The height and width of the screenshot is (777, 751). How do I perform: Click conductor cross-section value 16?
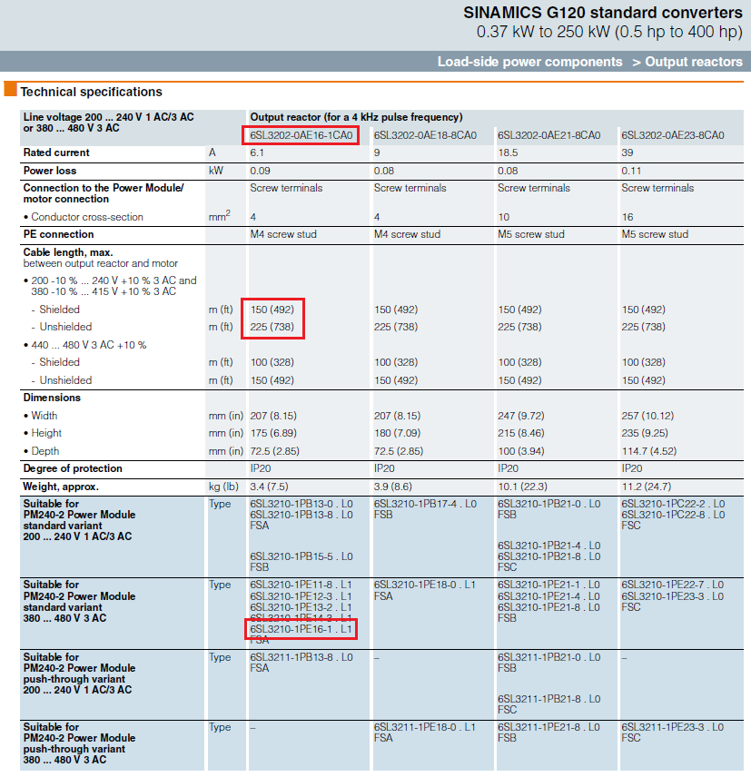pyautogui.click(x=627, y=217)
